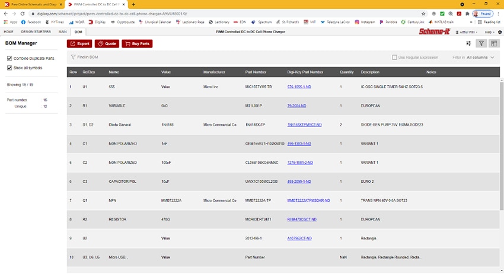Expand the Filter in All columns dropdown
504x274 pixels.
[474, 58]
